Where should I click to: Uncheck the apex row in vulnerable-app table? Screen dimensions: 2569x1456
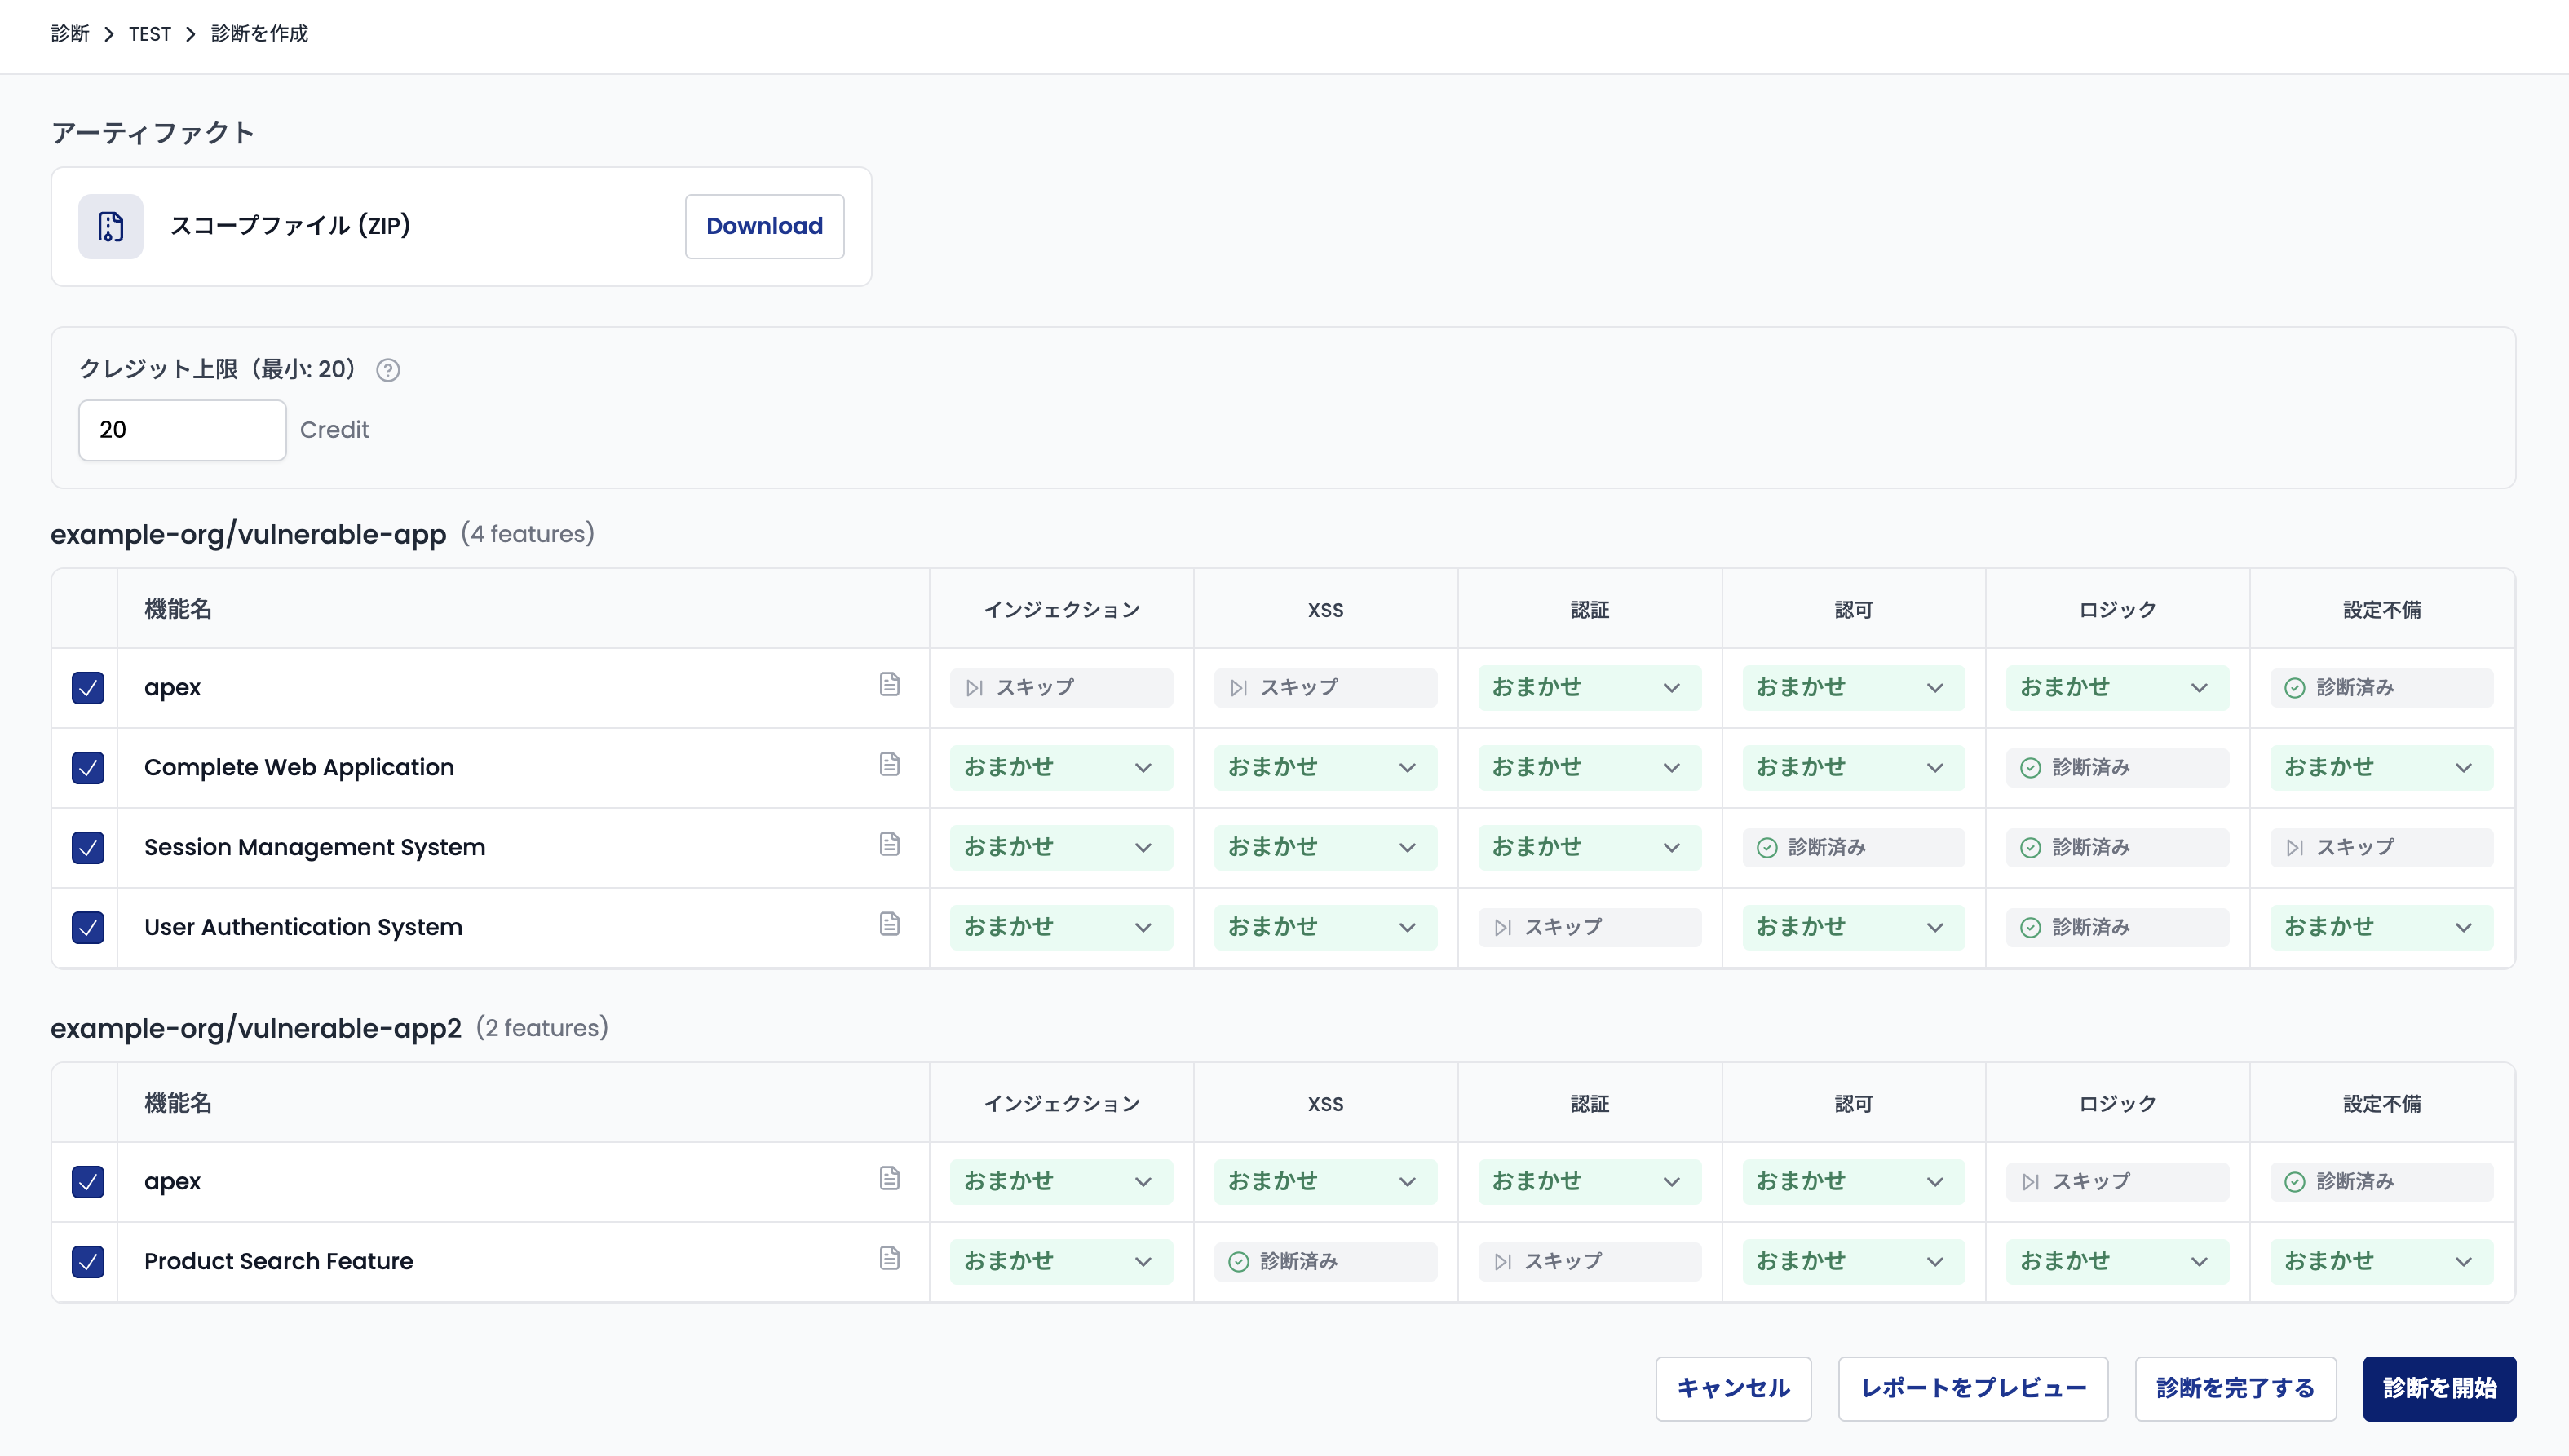pyautogui.click(x=88, y=687)
